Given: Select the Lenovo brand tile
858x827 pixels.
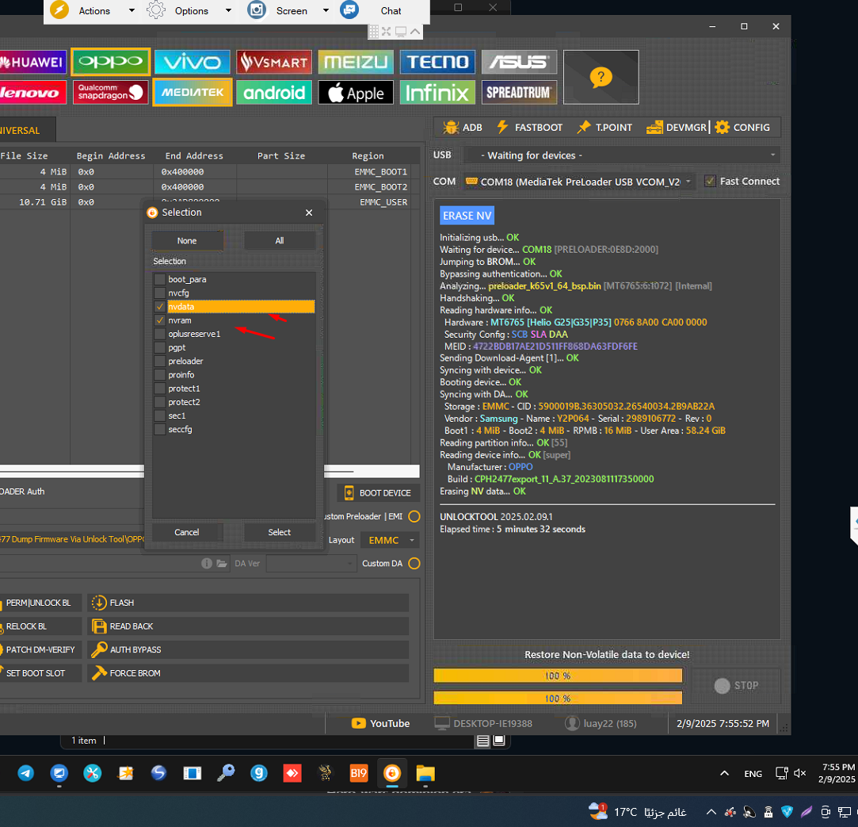Looking at the screenshot, I should [x=32, y=93].
